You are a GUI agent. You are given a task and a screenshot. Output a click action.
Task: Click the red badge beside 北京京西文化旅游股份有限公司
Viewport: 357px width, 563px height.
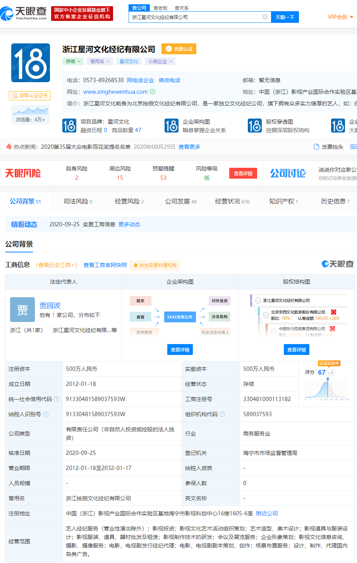click(333, 312)
